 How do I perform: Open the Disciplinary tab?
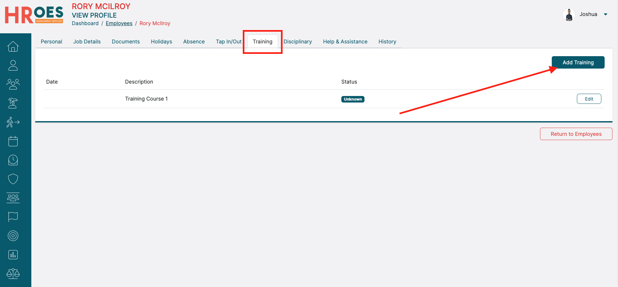click(298, 42)
